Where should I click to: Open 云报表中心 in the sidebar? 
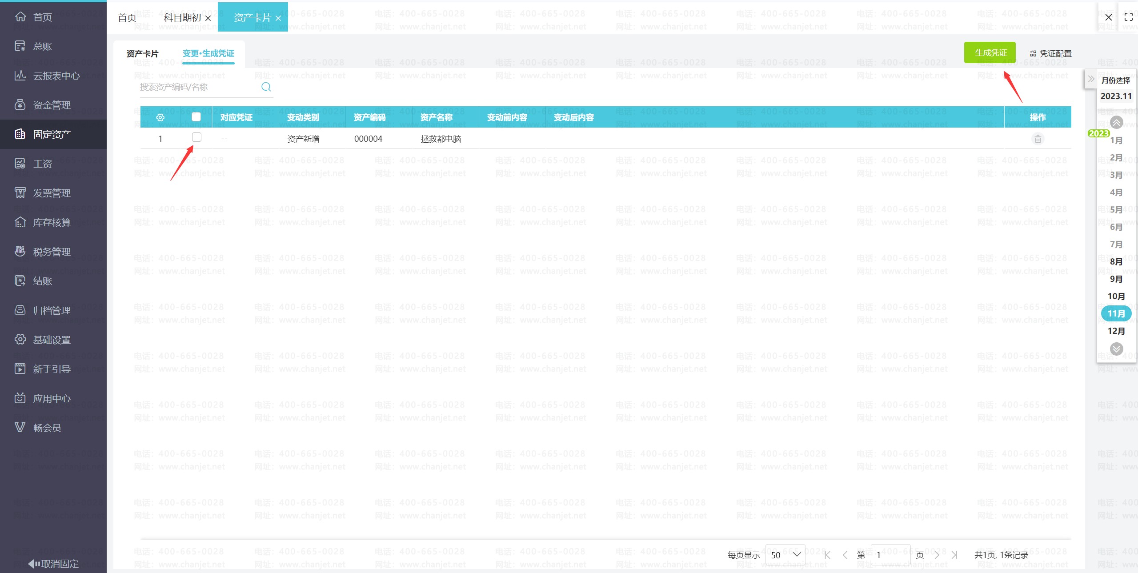pos(56,76)
